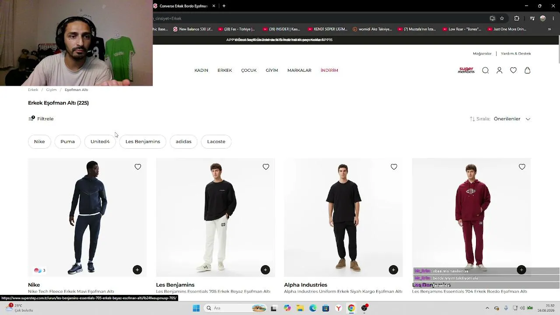Open the weather widget on taskbar
The height and width of the screenshot is (315, 560).
19,308
